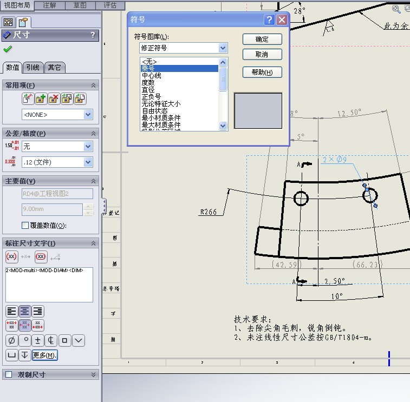Collapse the 公差/精度 section
This screenshot has width=410, height=402.
[x=93, y=134]
